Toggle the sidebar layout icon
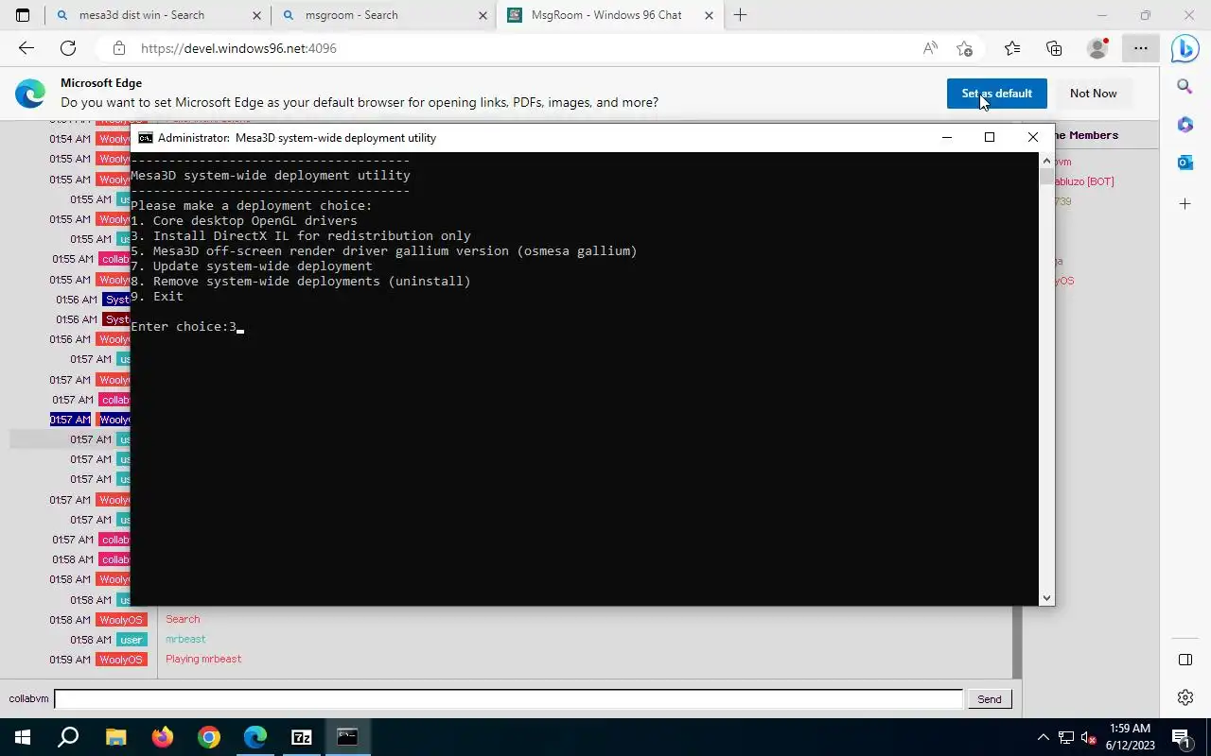 coord(1185,659)
